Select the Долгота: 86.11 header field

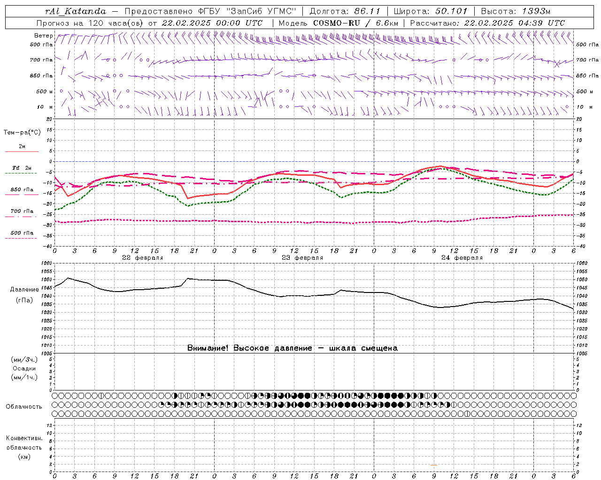click(x=345, y=11)
